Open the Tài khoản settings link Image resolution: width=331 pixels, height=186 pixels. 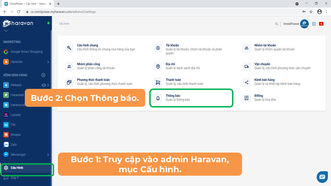tap(172, 45)
